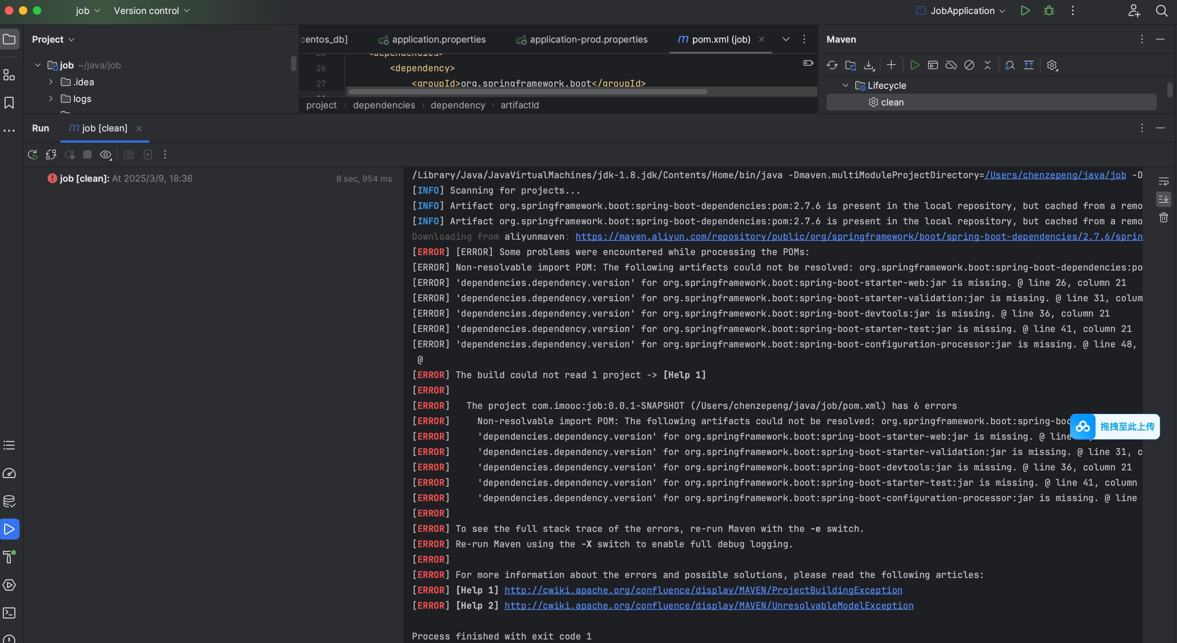
Task: Toggle Scroll to End of console
Action: point(1163,199)
